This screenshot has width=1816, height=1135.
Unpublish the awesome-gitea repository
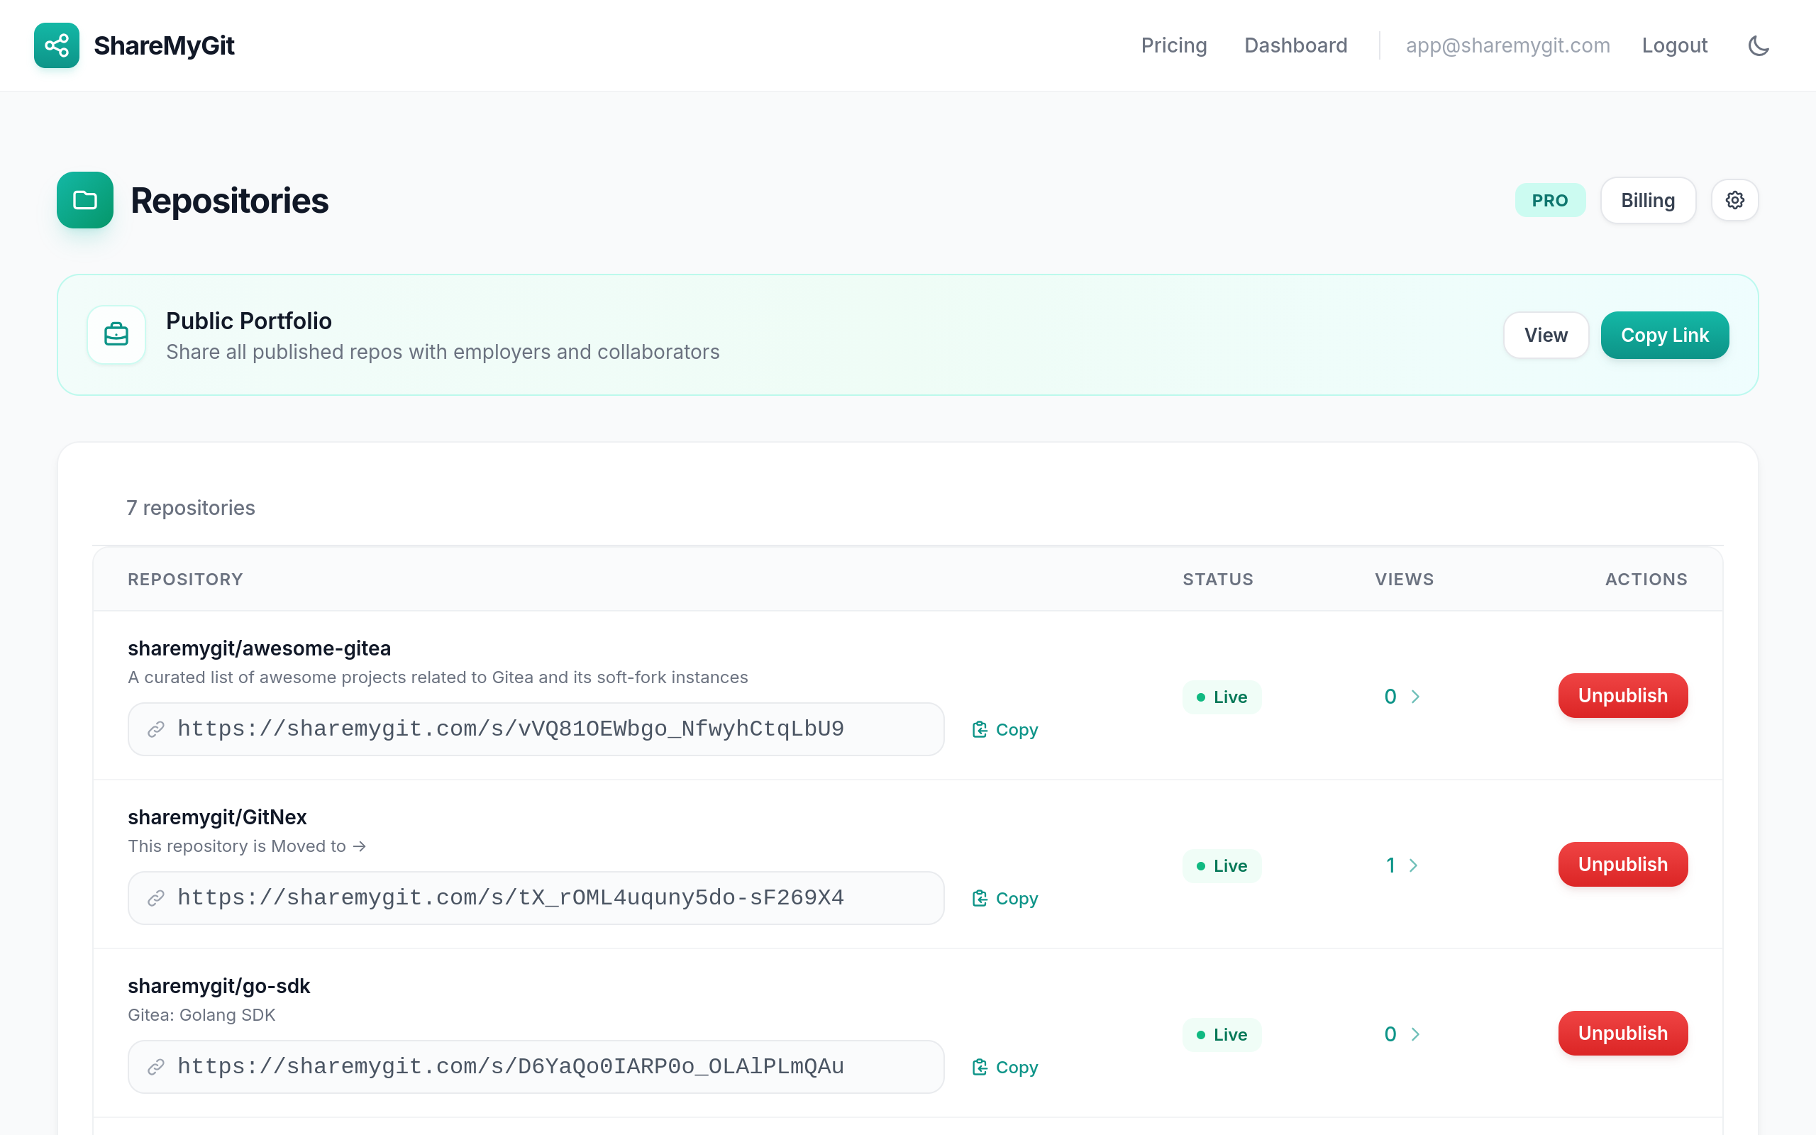(1622, 696)
